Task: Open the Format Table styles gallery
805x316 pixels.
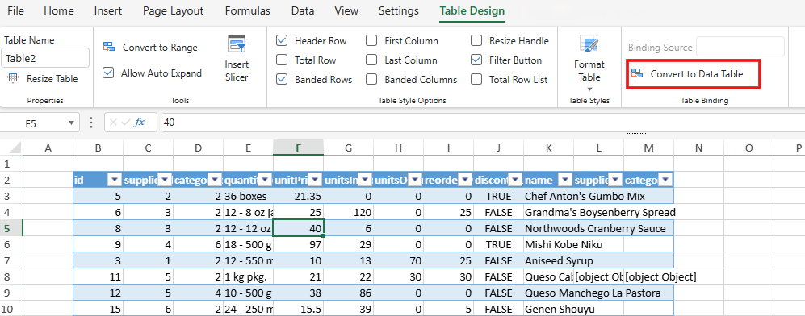Action: click(589, 58)
